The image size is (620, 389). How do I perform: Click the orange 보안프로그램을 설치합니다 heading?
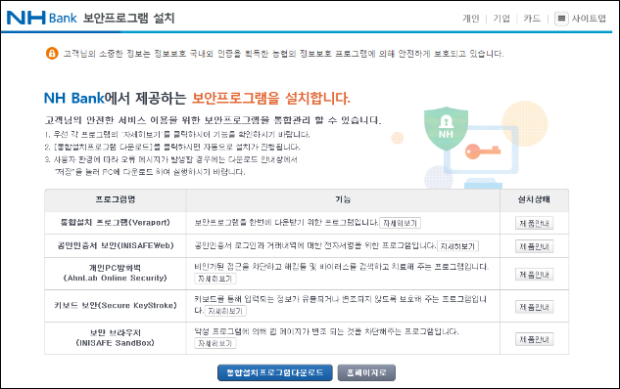(271, 99)
